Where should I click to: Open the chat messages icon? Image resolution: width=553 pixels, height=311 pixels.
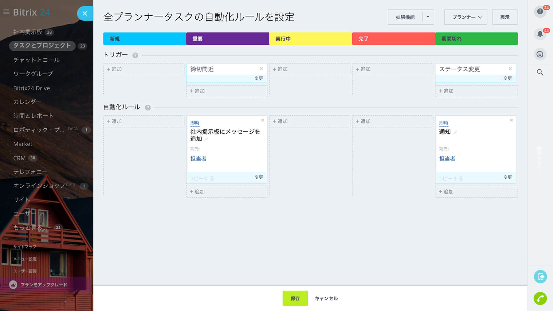540,54
